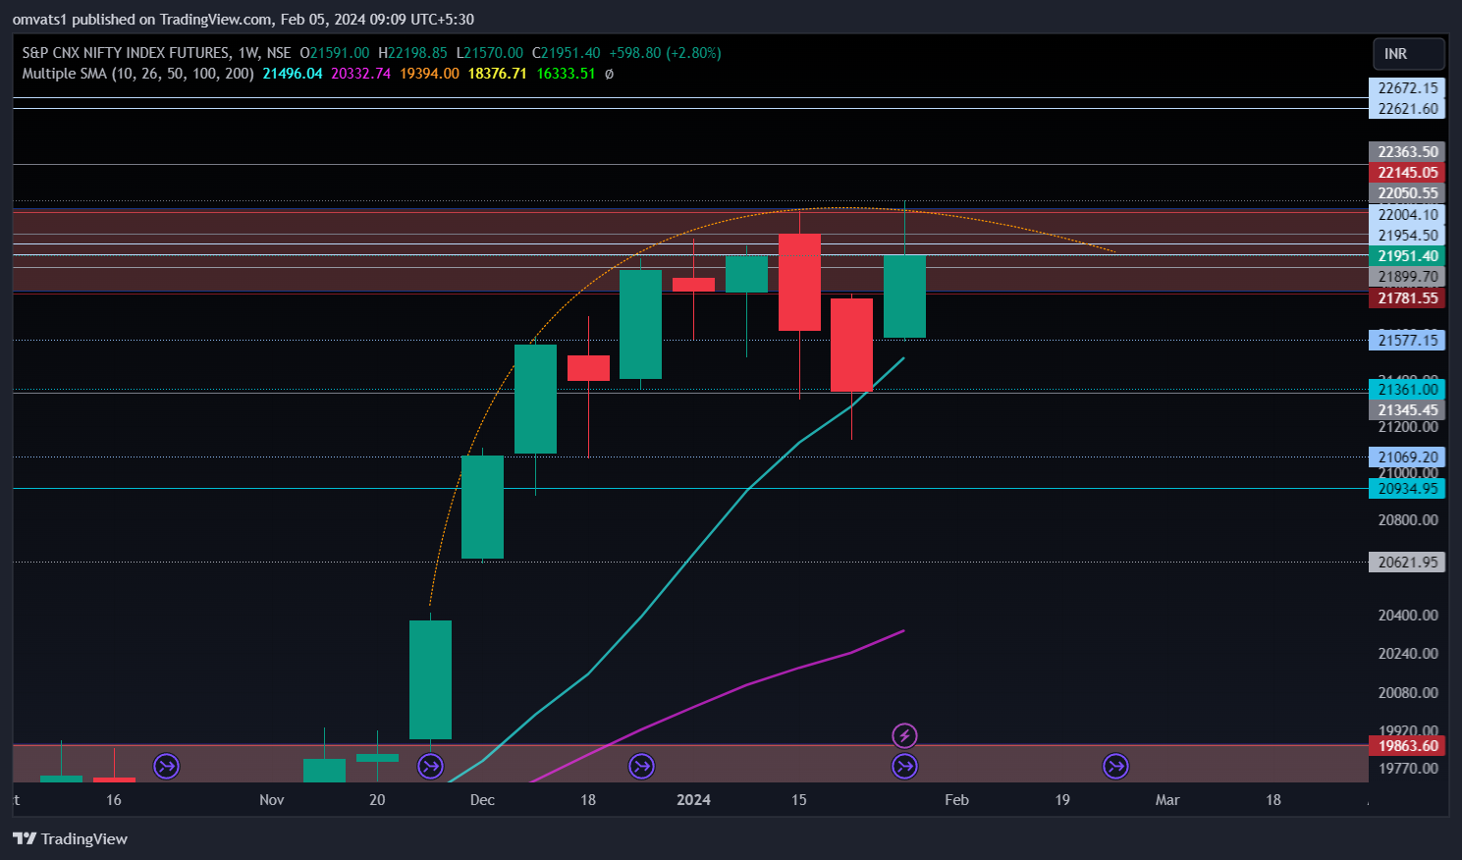Click the Multiple SMA indicator label

pyautogui.click(x=137, y=74)
